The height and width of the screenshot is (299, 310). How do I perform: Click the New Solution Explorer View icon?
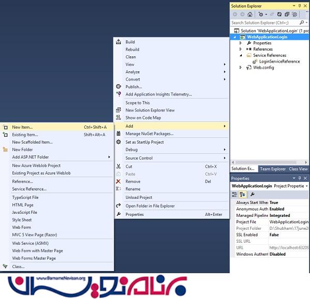coord(118,110)
